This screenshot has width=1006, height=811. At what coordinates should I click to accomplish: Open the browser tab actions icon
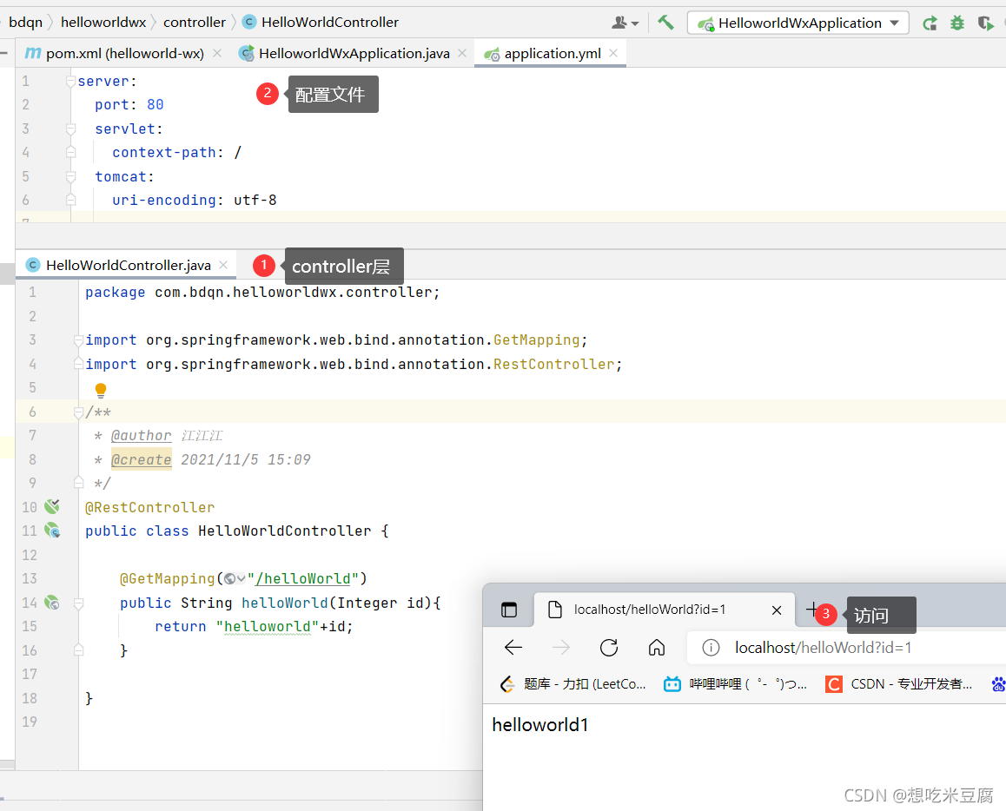pos(509,610)
